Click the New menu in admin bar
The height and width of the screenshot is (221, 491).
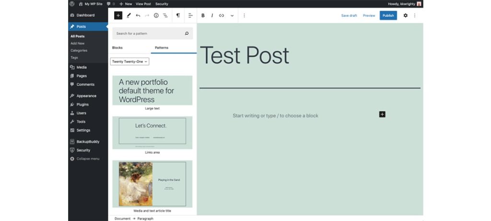click(126, 4)
